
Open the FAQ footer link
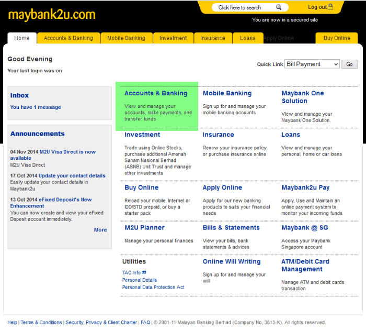coord(145,323)
